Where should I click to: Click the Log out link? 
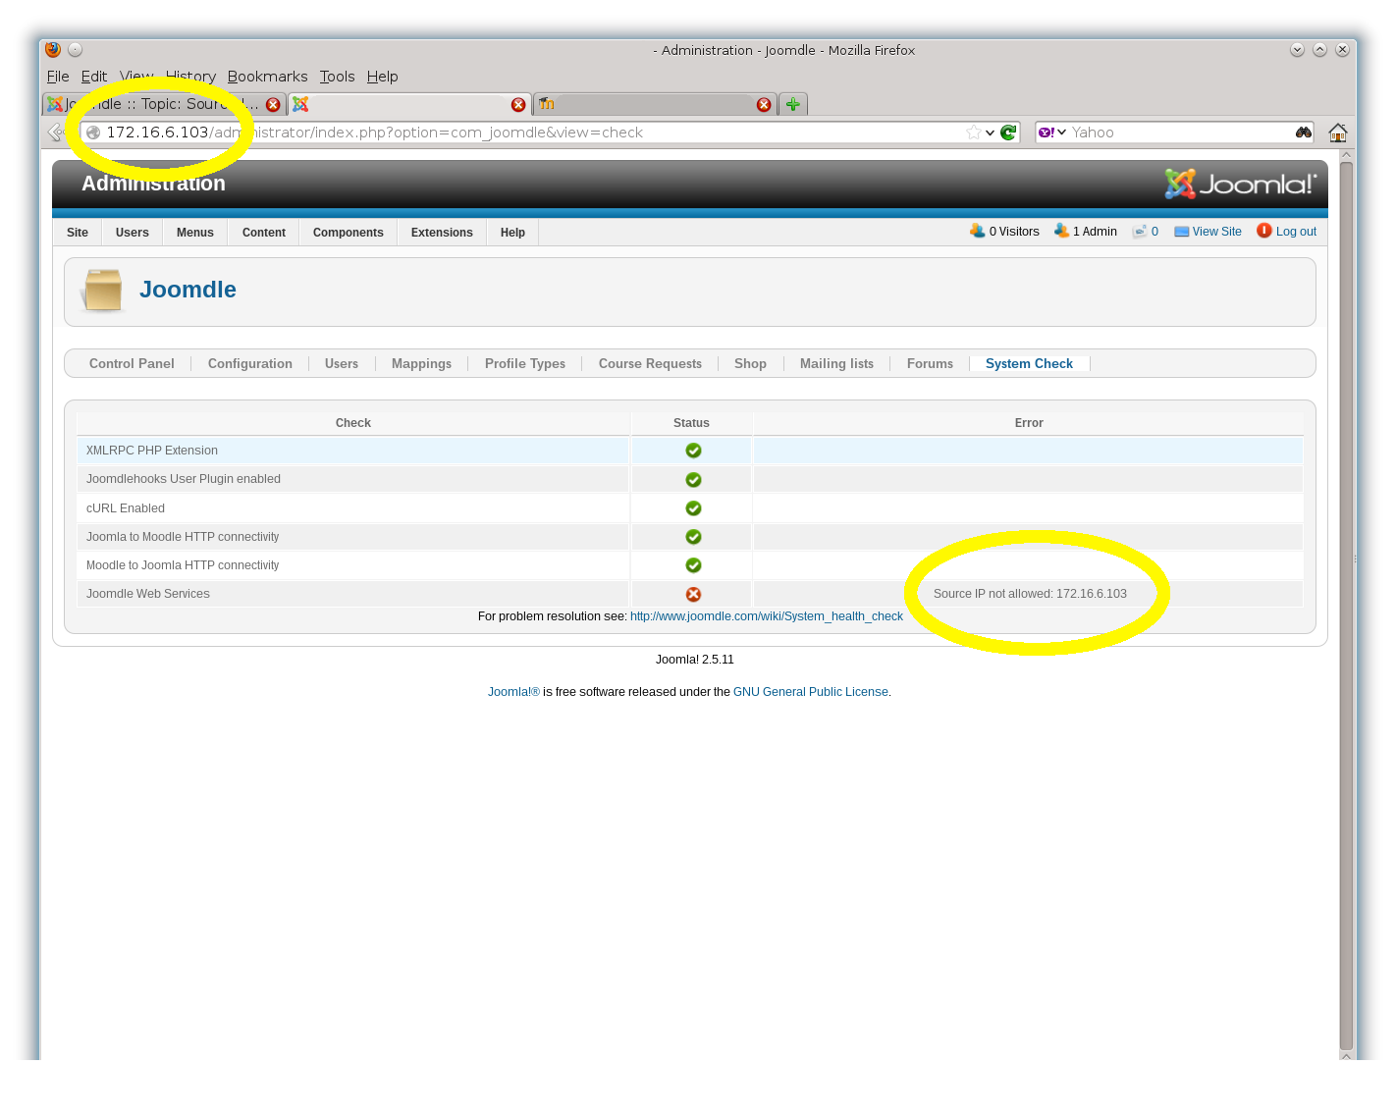(x=1296, y=232)
